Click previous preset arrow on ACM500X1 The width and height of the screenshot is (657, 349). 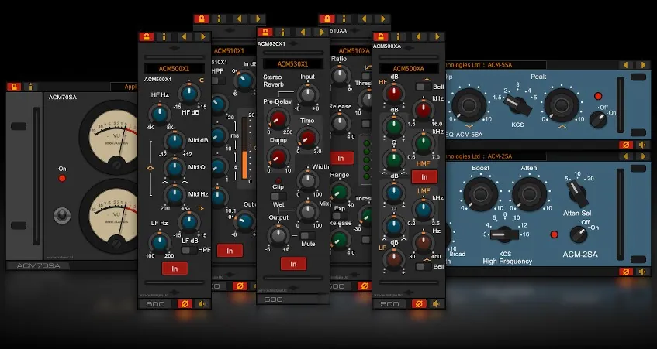point(185,36)
